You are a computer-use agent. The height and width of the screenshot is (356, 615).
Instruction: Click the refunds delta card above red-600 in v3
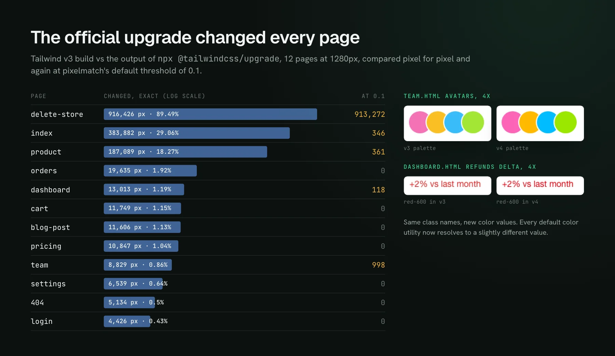point(448,186)
